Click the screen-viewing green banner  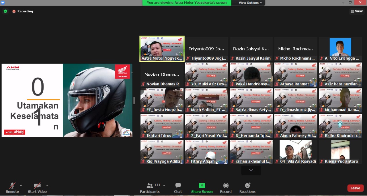(186, 3)
